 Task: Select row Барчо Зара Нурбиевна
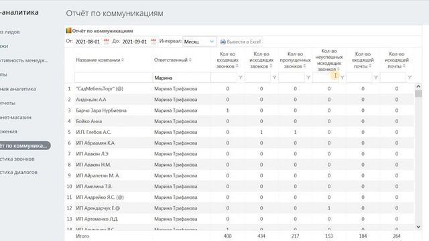239,110
